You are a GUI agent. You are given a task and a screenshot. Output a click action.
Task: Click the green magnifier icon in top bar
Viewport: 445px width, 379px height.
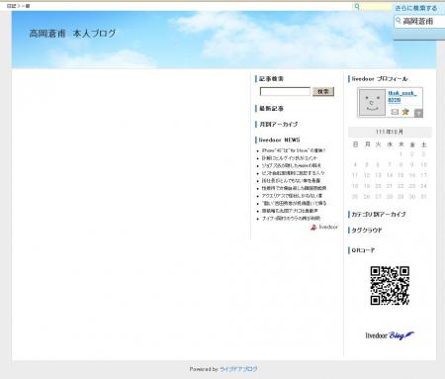pos(357,6)
